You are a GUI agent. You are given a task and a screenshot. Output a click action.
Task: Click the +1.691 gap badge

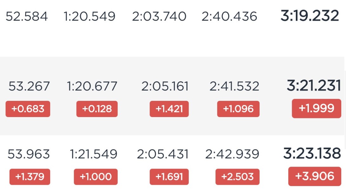click(x=169, y=177)
